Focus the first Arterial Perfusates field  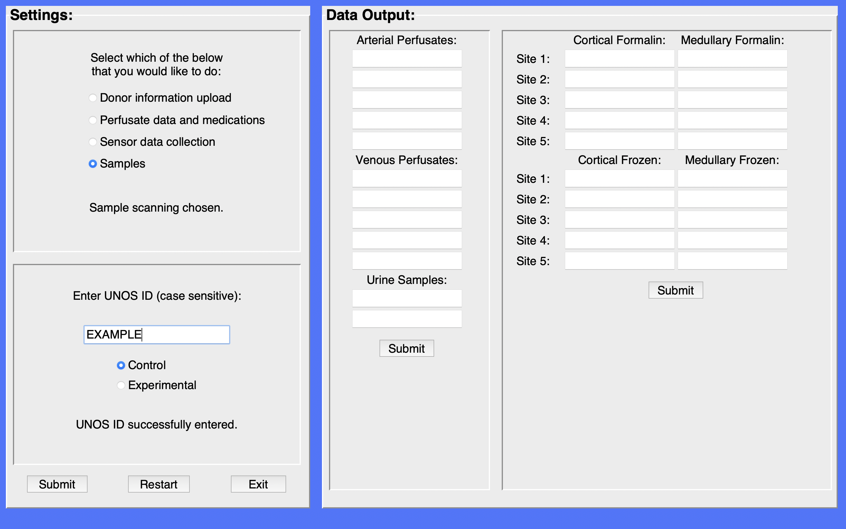point(407,59)
